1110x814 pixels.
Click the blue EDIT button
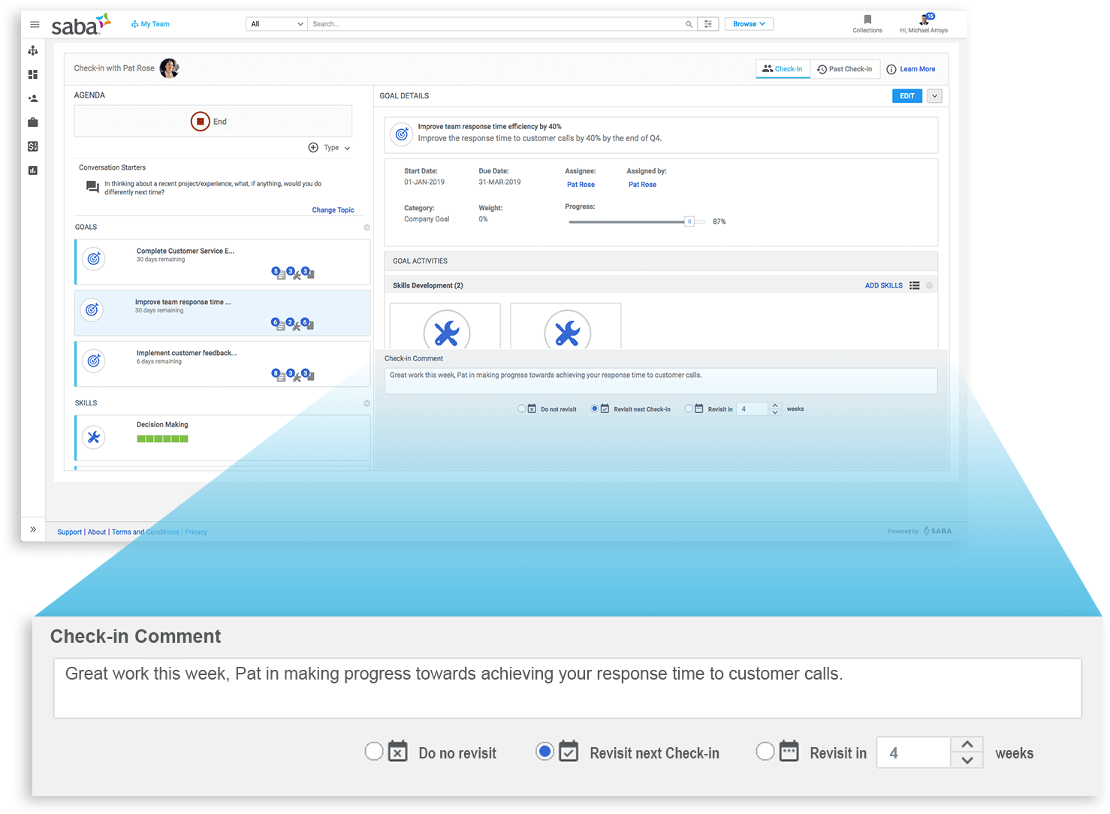[x=906, y=96]
